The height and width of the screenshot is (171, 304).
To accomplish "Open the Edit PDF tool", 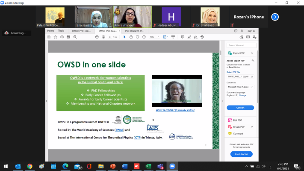I will pos(237,121).
